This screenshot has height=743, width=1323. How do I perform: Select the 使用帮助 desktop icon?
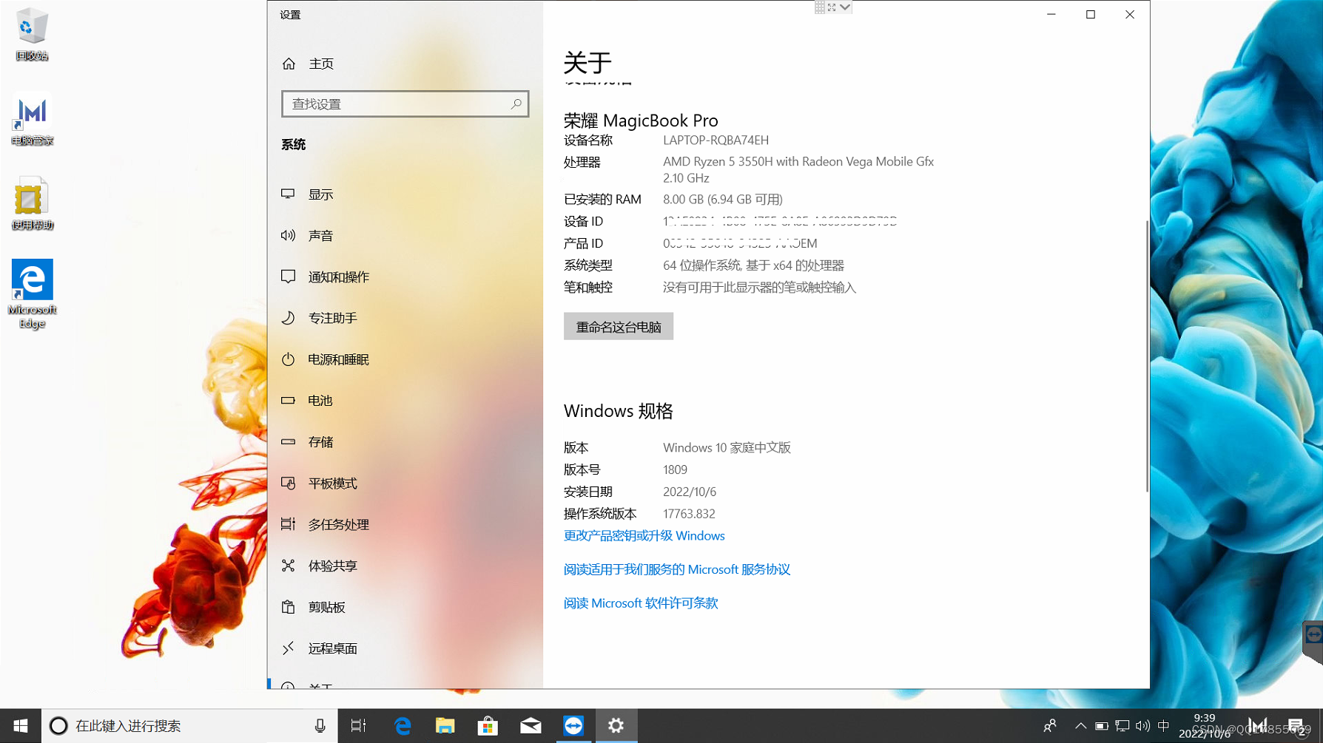(x=32, y=204)
